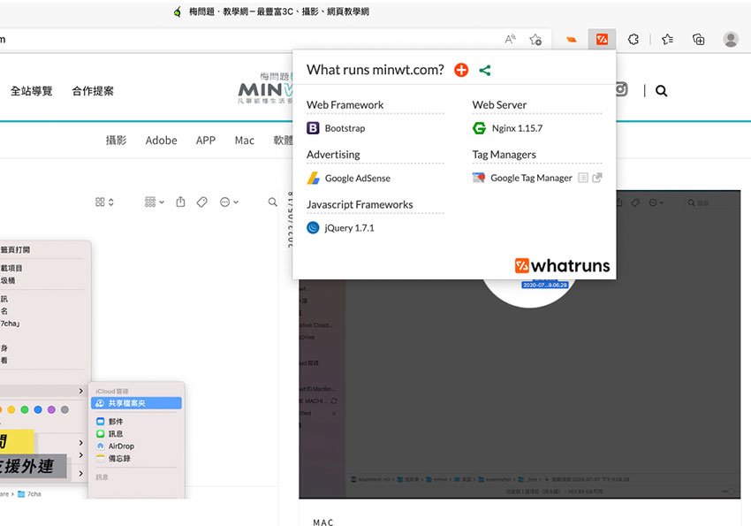Click the Nginx 1.15.7 entry
This screenshot has width=751, height=526.
coord(517,128)
